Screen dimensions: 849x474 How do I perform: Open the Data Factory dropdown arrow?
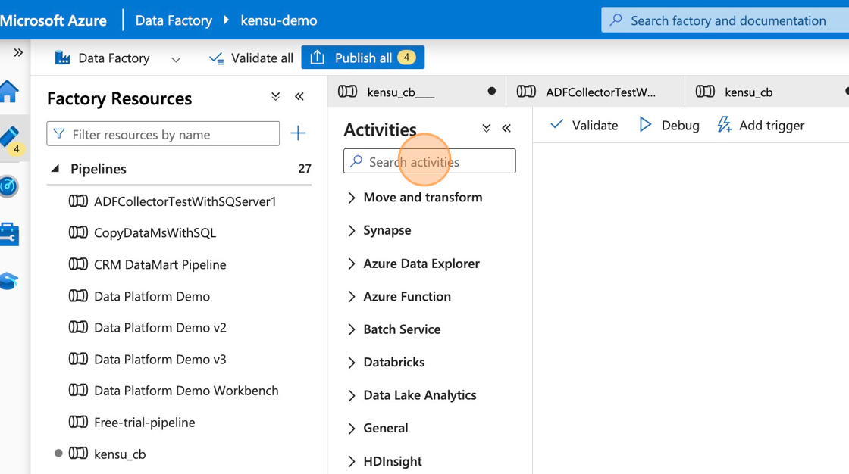(175, 60)
